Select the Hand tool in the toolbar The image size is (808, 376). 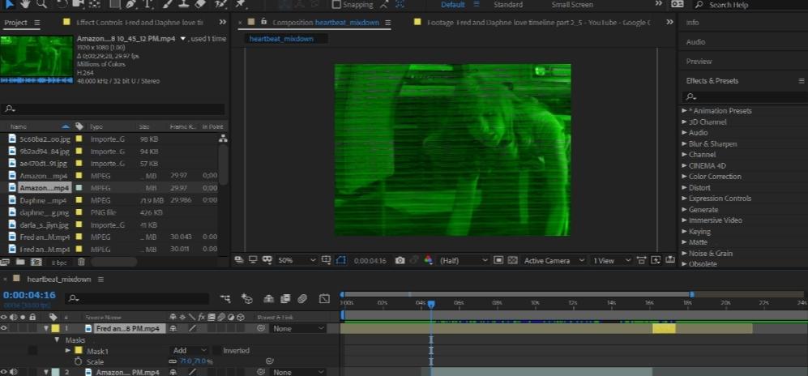24,5
